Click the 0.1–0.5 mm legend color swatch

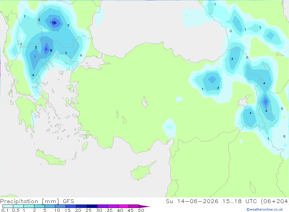point(8,206)
